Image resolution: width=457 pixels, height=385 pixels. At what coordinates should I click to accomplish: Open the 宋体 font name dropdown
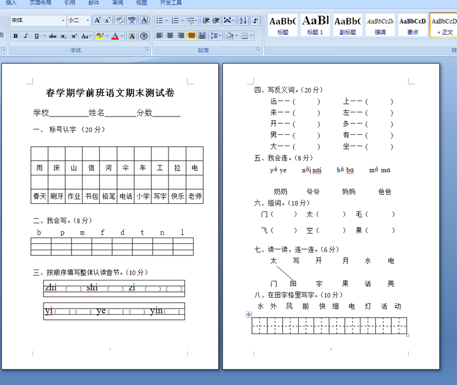63,21
